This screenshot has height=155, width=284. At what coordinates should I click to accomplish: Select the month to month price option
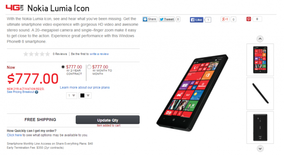click(x=89, y=67)
